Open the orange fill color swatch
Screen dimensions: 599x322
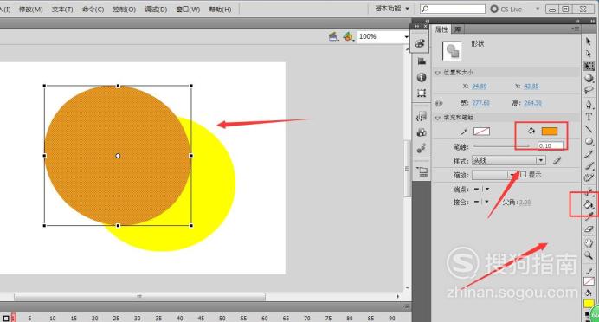[x=550, y=132]
